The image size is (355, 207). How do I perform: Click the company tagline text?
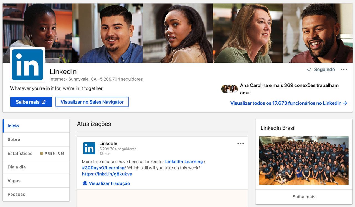(57, 88)
